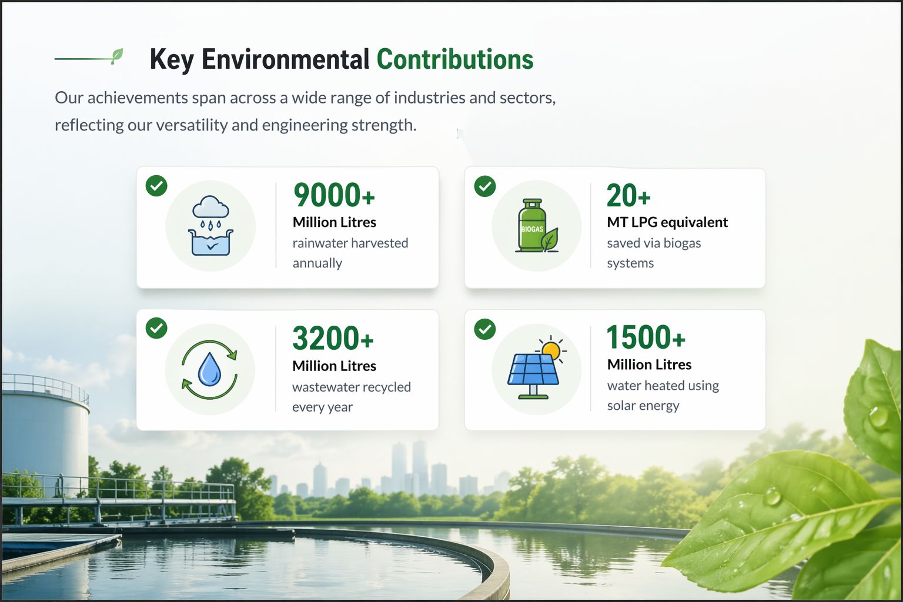
Task: Click the solar panel with sun icon
Action: 536,369
